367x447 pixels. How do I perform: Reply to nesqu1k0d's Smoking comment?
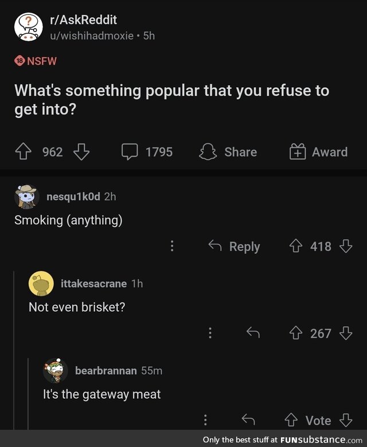[x=234, y=246]
